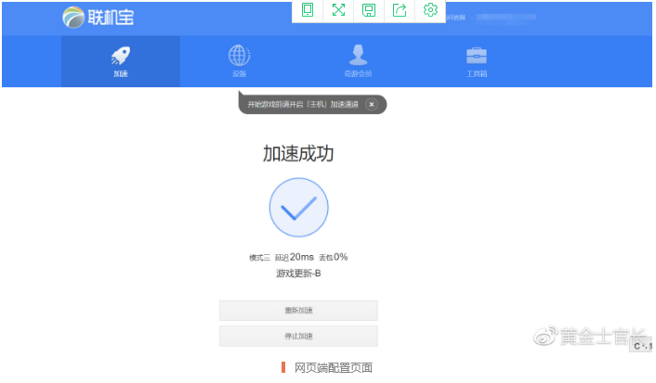The height and width of the screenshot is (383, 656).
Task: Click the 网页端配置页面 caption text
Action: click(x=334, y=367)
